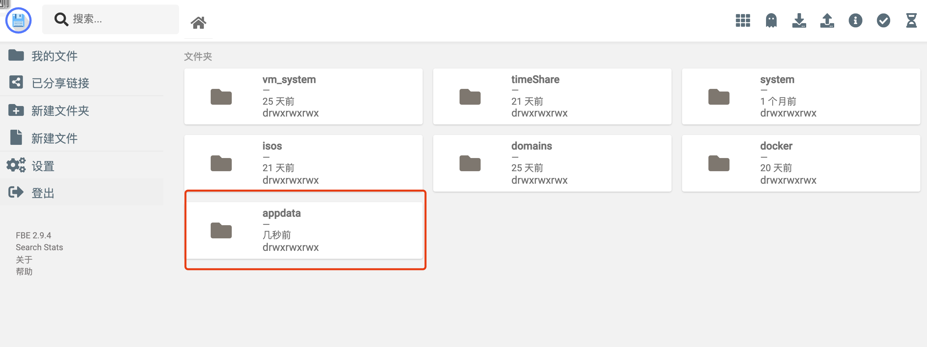The height and width of the screenshot is (347, 927).
Task: Click the folder-plus icon beside 新建文件夹
Action: coord(16,110)
